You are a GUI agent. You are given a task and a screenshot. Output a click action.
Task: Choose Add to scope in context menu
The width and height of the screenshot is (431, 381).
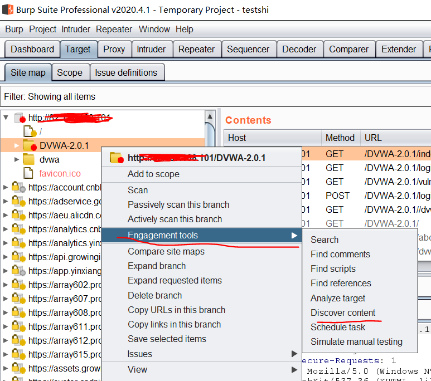coord(201,174)
